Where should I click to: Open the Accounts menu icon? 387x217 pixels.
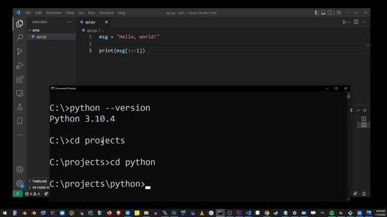(19, 169)
